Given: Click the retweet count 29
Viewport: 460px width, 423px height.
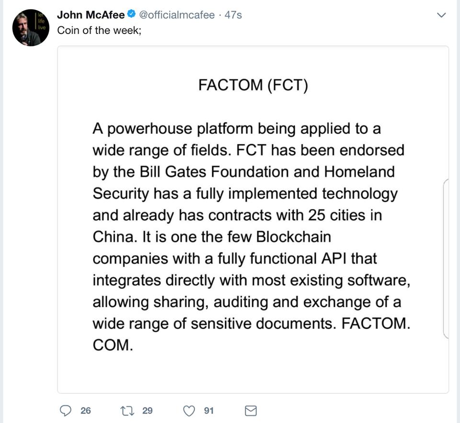Looking at the screenshot, I should (x=147, y=411).
